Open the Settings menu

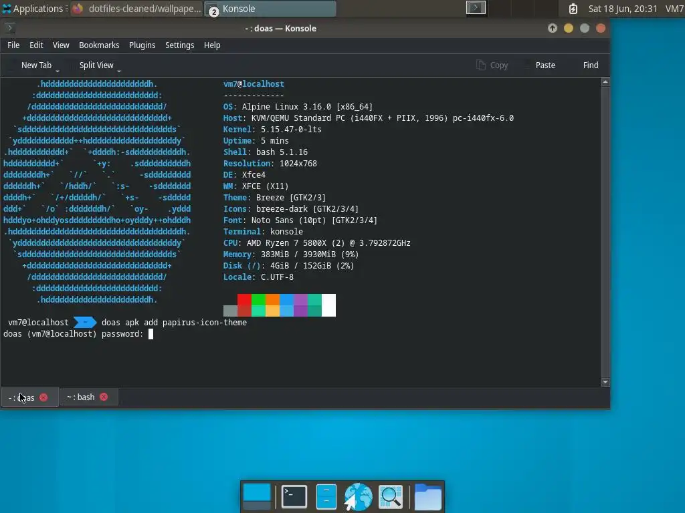(179, 45)
